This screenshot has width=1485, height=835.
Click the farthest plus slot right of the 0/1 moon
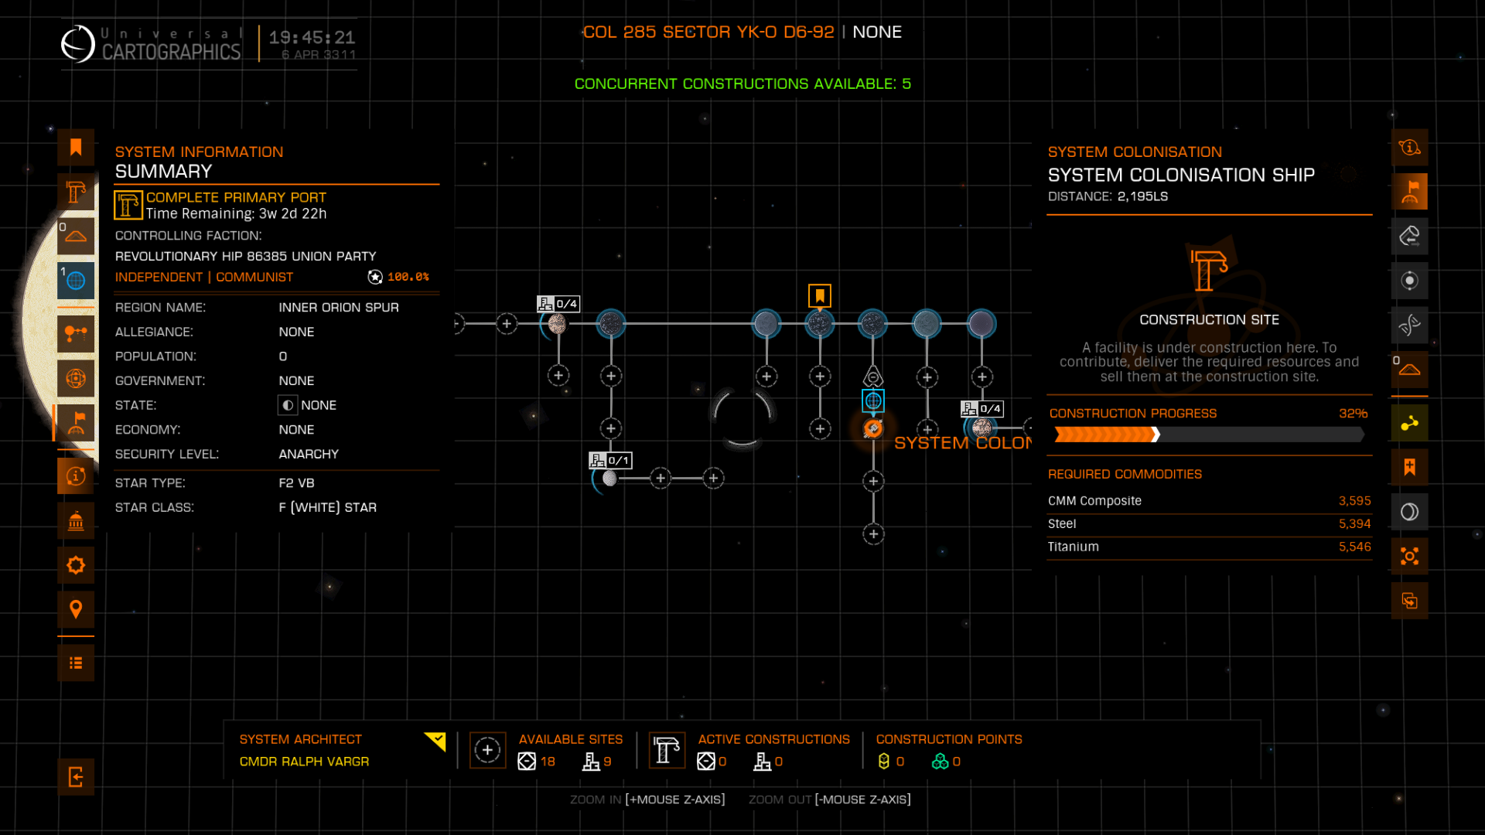coord(713,478)
